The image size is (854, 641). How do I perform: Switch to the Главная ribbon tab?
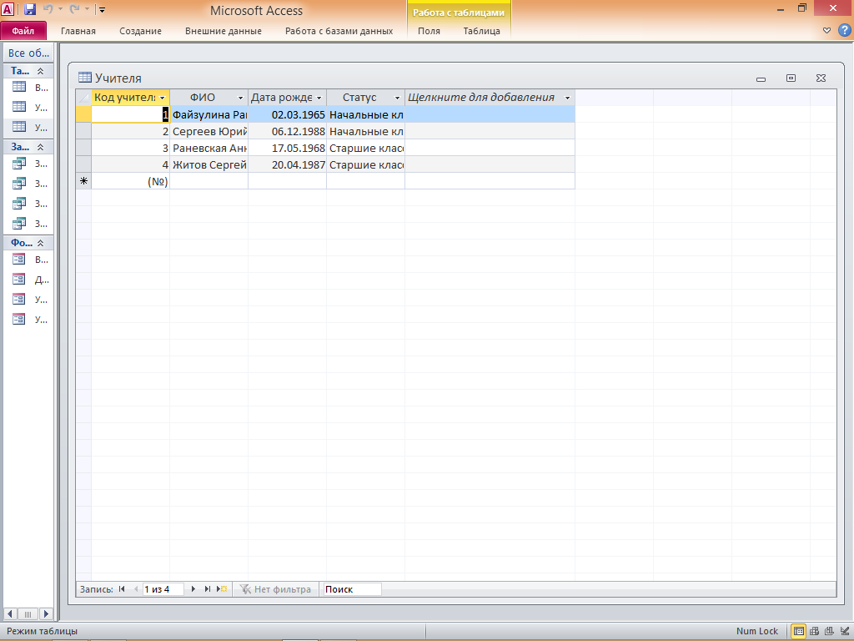pyautogui.click(x=78, y=31)
